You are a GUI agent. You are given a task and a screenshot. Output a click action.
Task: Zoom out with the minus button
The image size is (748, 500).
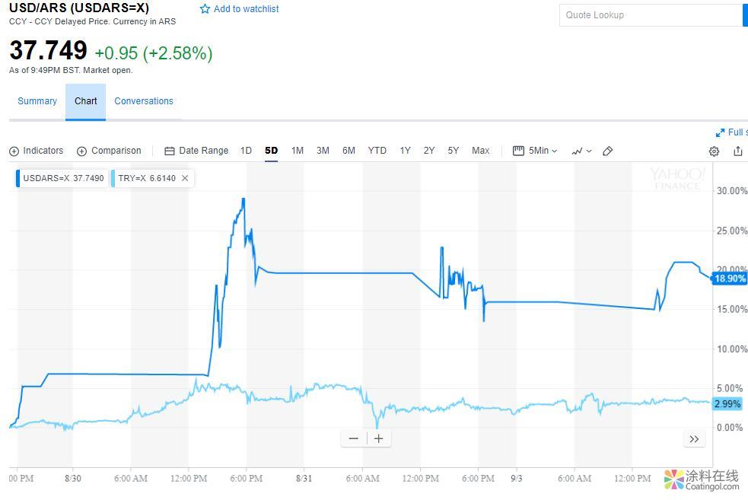click(x=353, y=438)
